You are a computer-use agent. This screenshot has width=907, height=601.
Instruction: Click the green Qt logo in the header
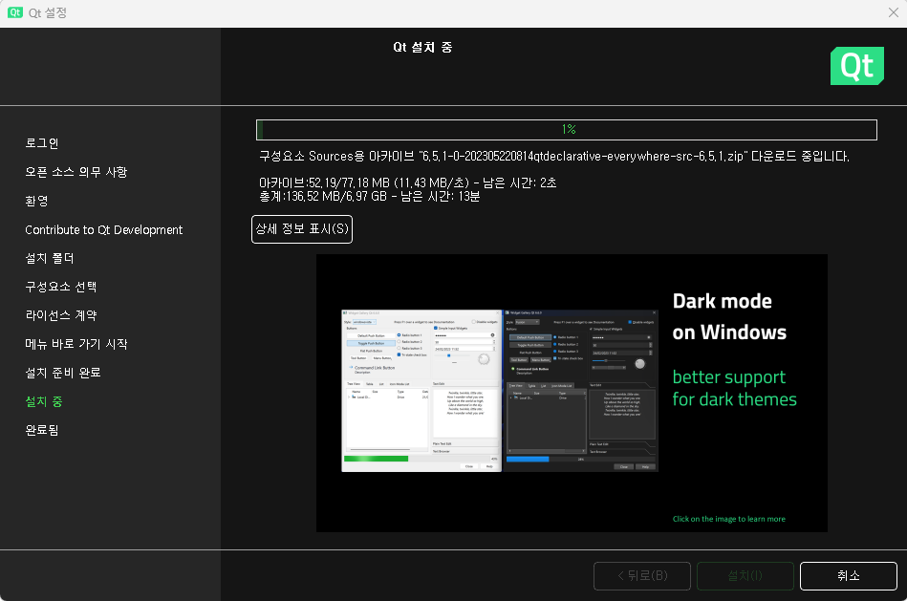click(856, 66)
